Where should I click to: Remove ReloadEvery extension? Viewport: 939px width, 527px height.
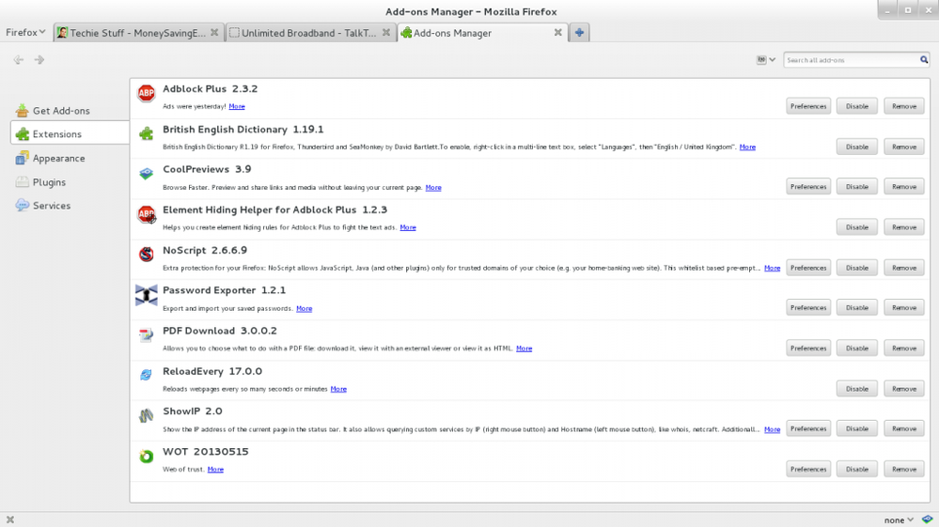tap(903, 389)
